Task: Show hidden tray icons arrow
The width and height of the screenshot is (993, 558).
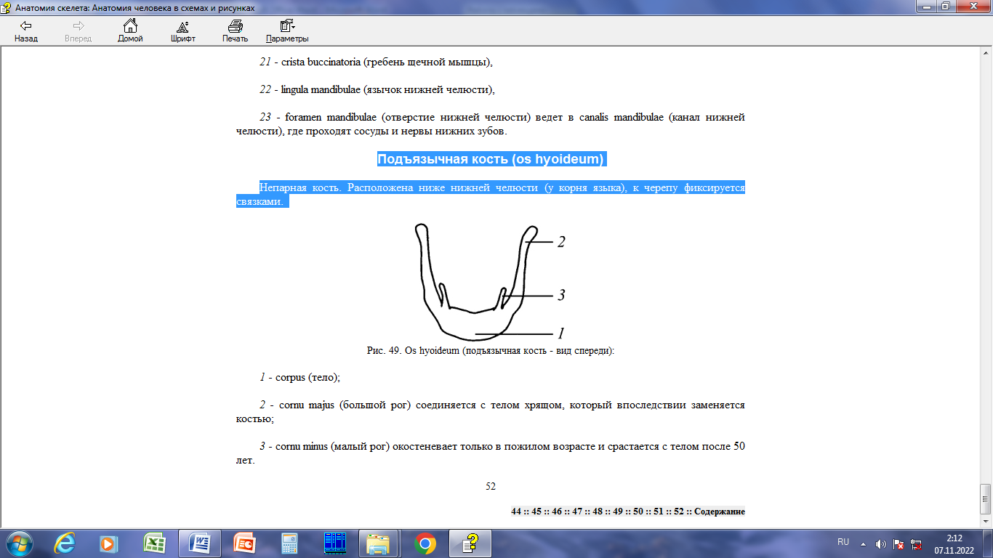Action: pos(863,543)
